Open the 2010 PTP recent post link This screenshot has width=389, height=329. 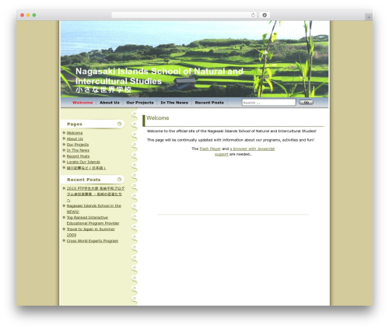point(96,194)
